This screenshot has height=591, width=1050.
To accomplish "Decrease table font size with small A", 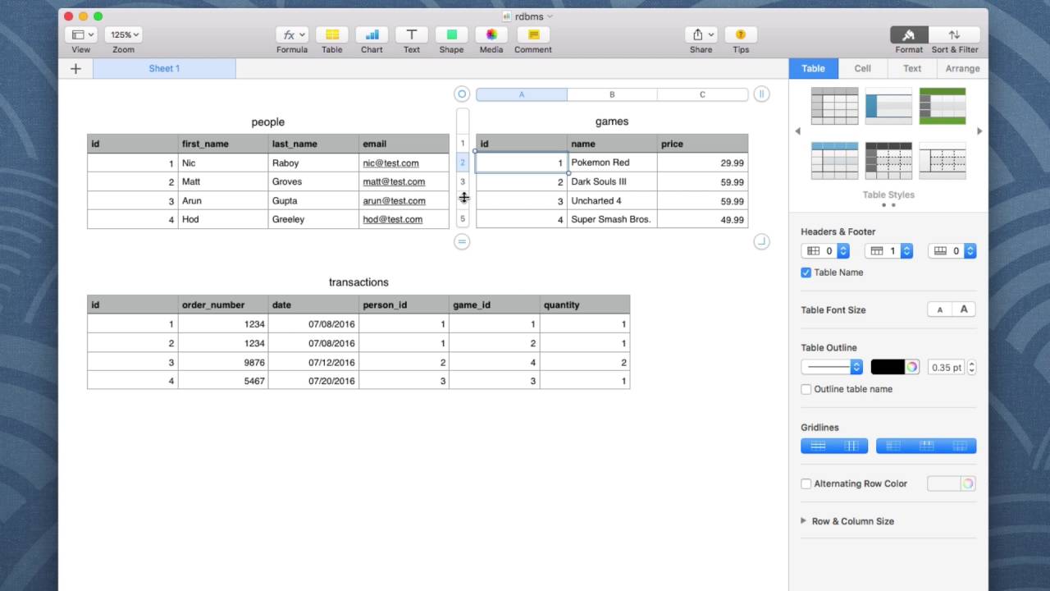I will [x=940, y=309].
